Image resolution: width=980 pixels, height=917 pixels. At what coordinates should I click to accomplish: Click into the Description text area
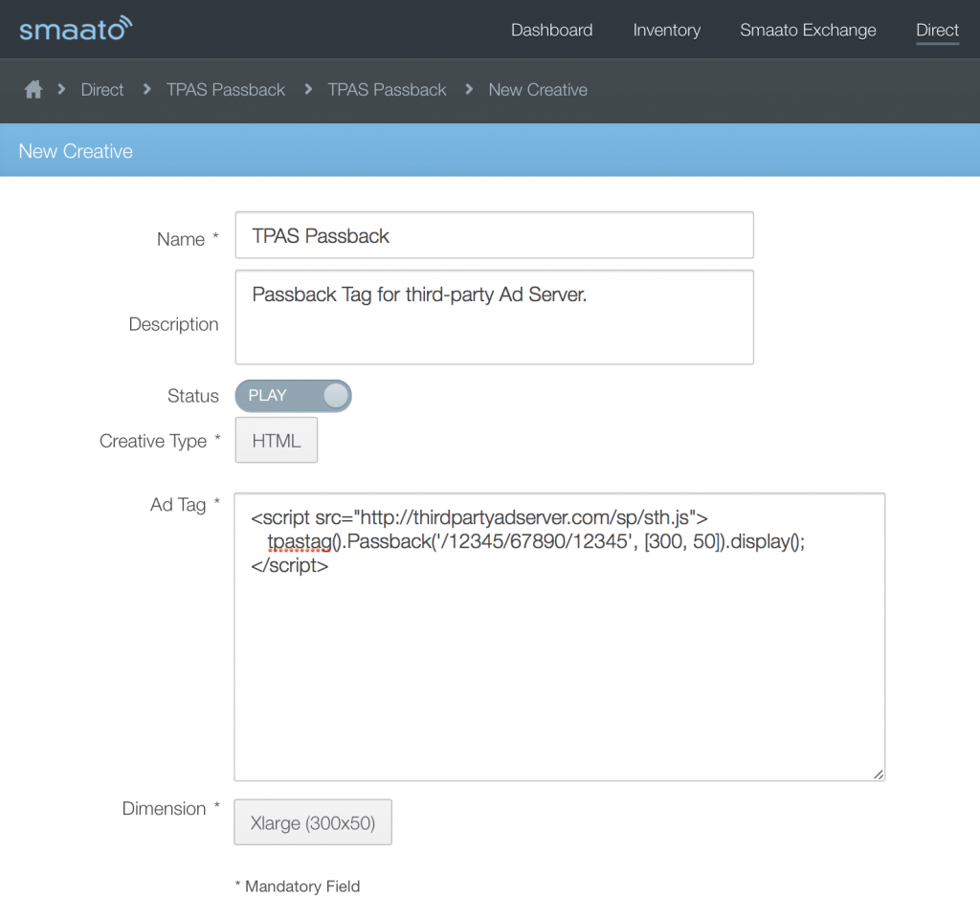[495, 317]
